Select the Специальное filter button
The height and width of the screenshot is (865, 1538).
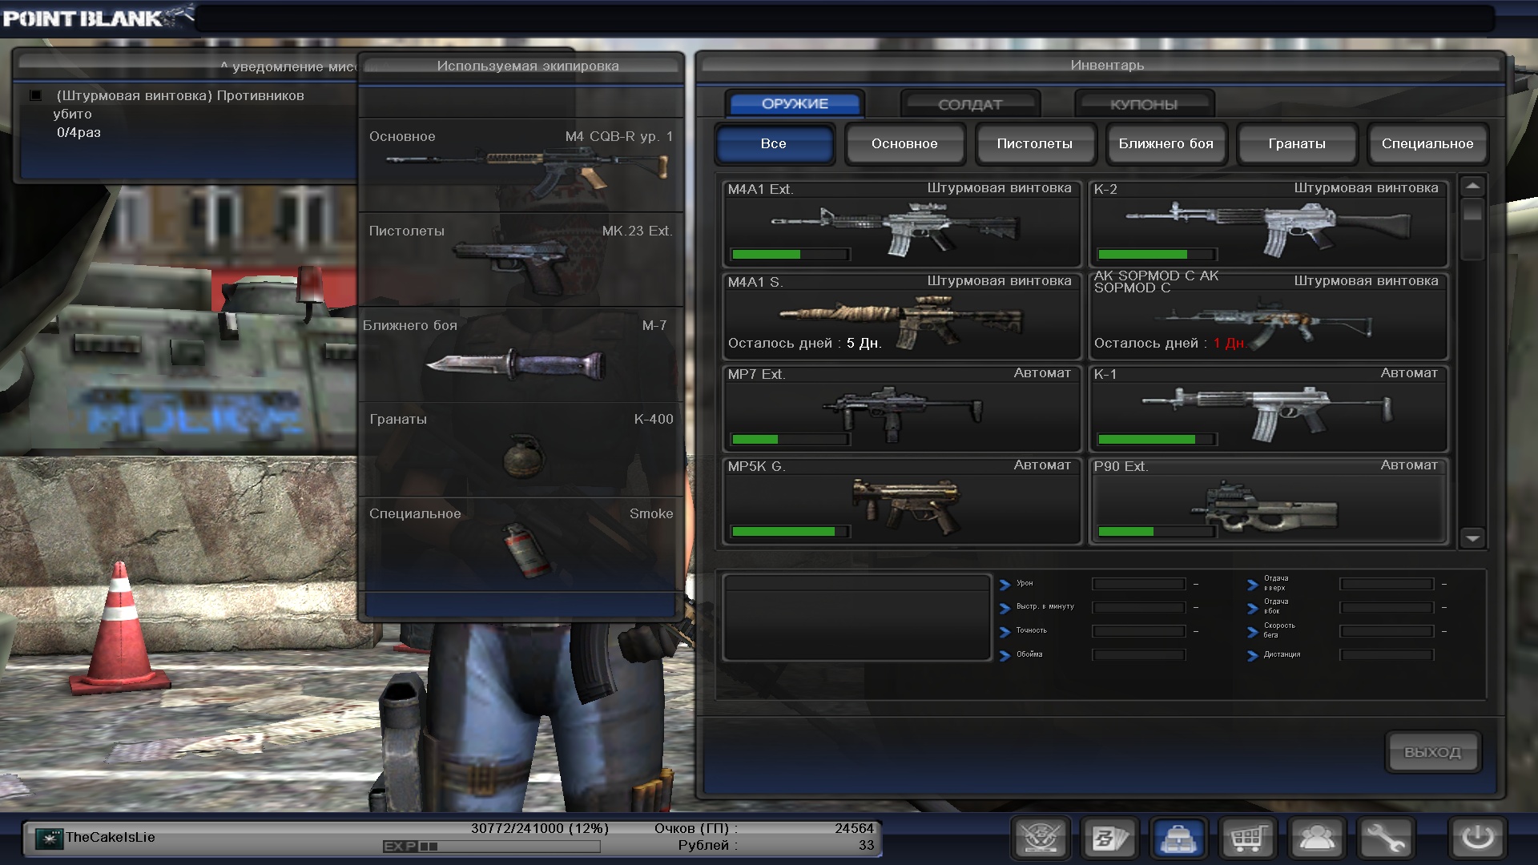pos(1427,144)
